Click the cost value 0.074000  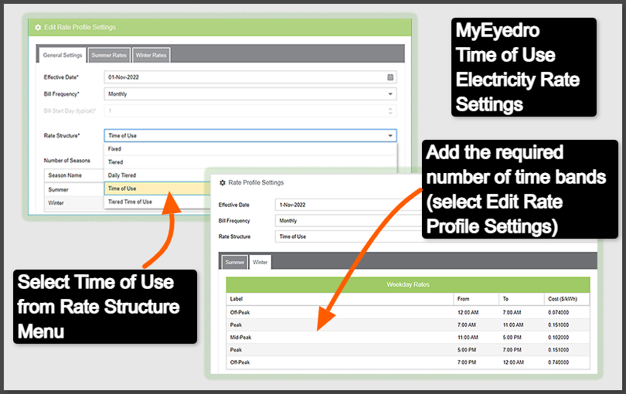[x=558, y=313]
